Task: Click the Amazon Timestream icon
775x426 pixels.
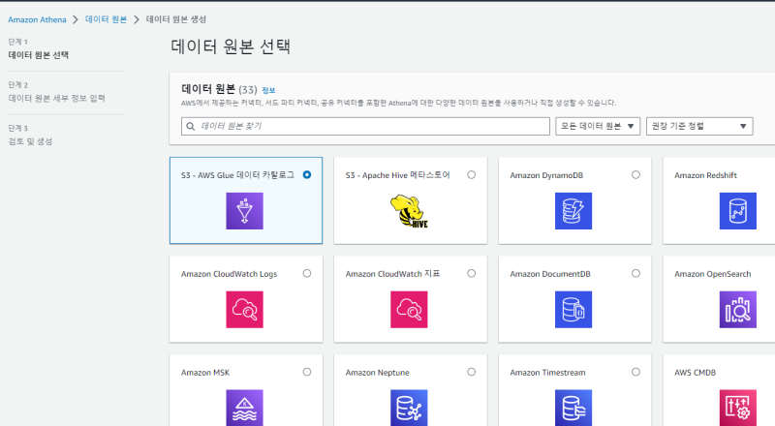Action: [573, 407]
